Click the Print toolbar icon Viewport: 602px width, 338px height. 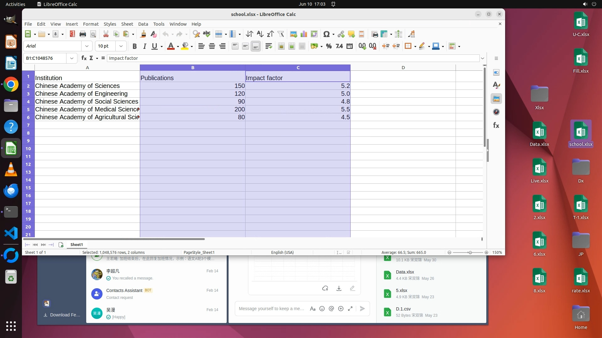pyautogui.click(x=82, y=34)
